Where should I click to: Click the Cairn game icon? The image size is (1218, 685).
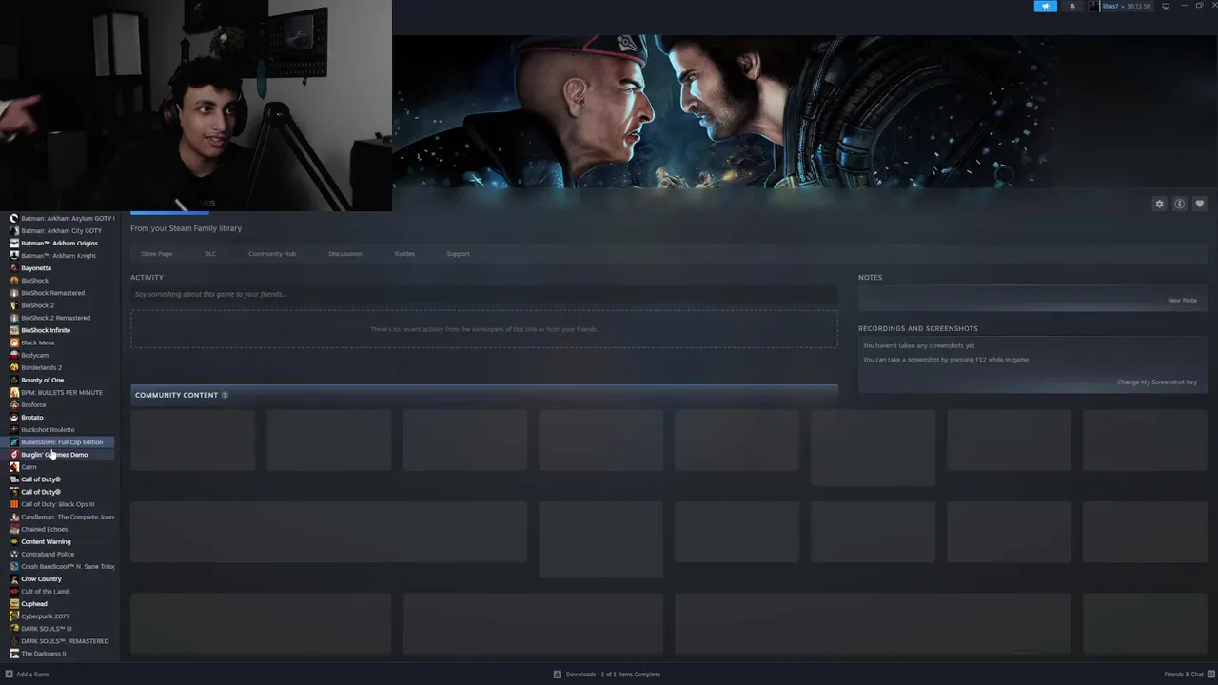coord(14,467)
